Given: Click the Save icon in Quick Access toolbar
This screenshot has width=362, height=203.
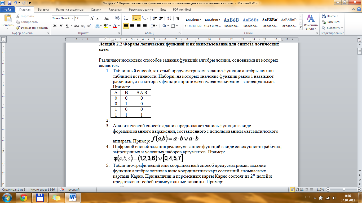Looking at the screenshot, I should coord(10,3).
